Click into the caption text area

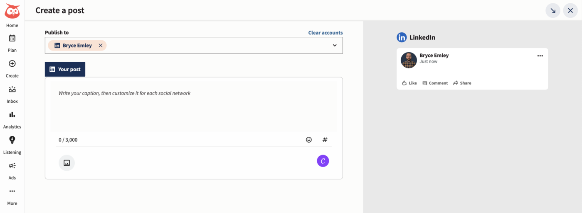(194, 106)
